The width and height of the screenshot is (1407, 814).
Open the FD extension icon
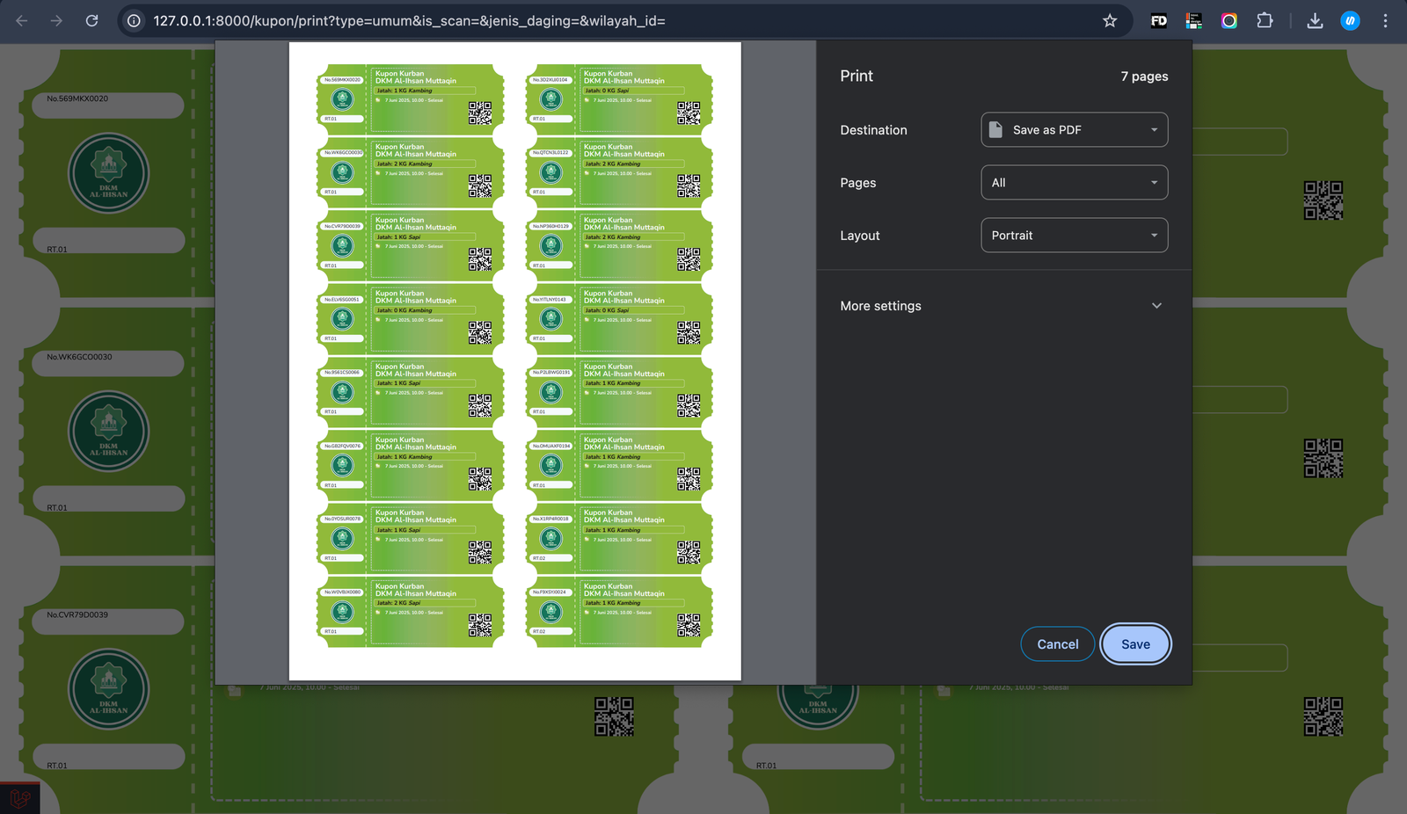pos(1159,20)
